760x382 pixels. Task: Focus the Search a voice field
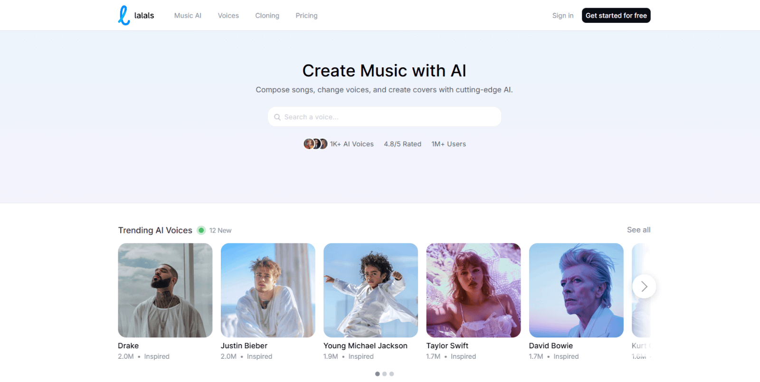(389, 117)
